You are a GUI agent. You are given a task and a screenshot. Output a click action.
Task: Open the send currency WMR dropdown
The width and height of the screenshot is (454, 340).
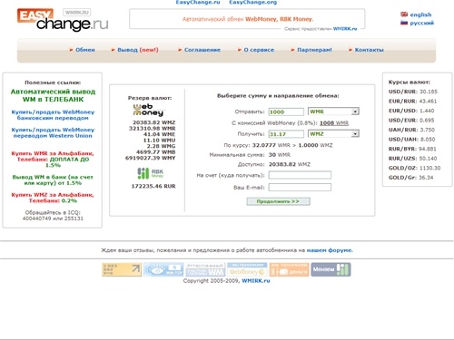[x=333, y=112]
